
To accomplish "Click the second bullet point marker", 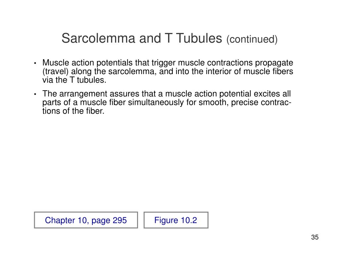I will pos(35,94).
